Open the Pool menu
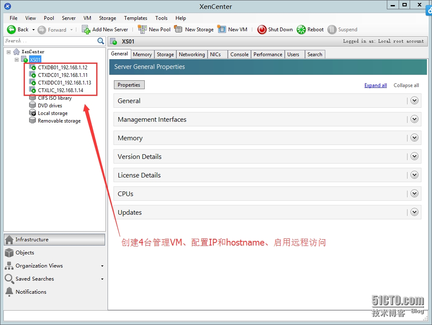 tap(49, 18)
